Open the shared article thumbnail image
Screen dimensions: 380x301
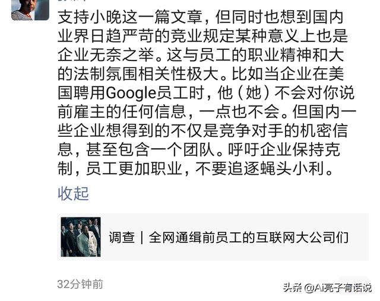81,237
